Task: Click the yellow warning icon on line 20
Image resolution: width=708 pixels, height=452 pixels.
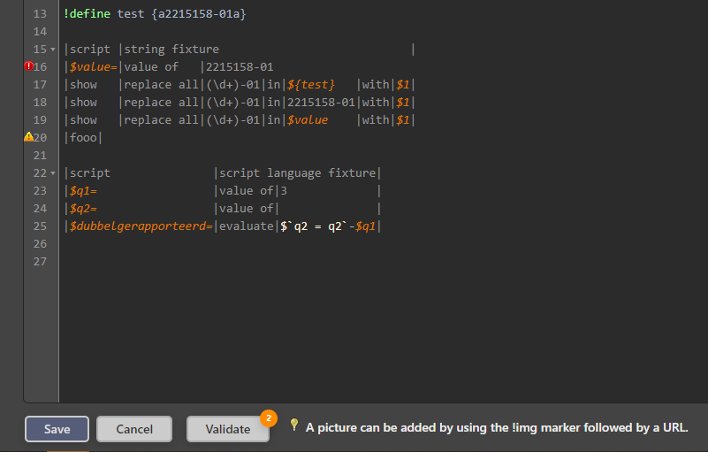Action: pos(29,136)
